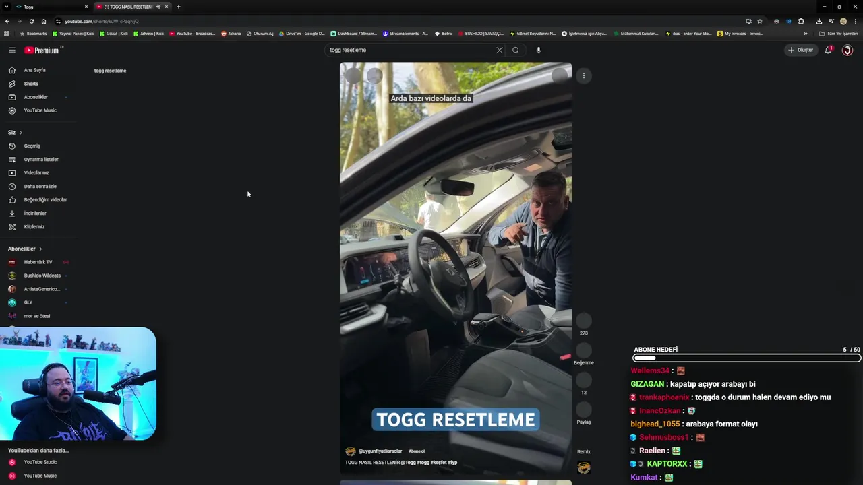Clear the search text with X
The image size is (863, 485).
[500, 50]
